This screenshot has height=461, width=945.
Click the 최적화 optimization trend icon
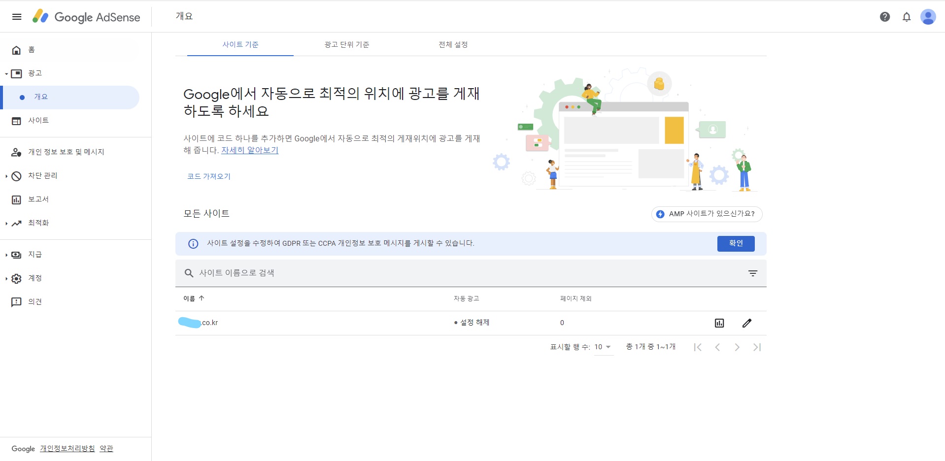[16, 224]
